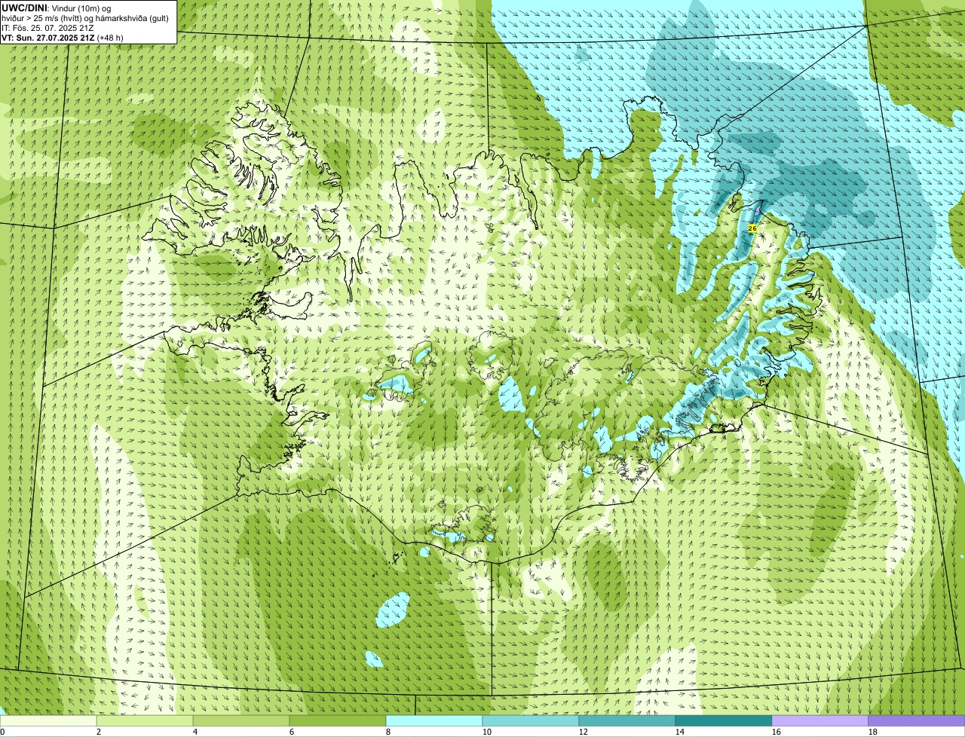Click the legend scale label '8'
Image resolution: width=965 pixels, height=737 pixels.
388,732
